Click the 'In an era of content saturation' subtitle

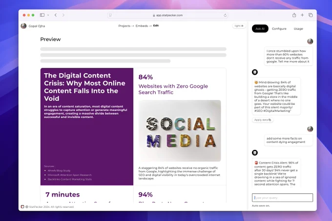tap(85, 112)
